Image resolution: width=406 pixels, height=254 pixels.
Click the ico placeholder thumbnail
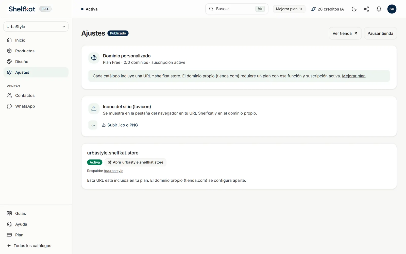[93, 125]
